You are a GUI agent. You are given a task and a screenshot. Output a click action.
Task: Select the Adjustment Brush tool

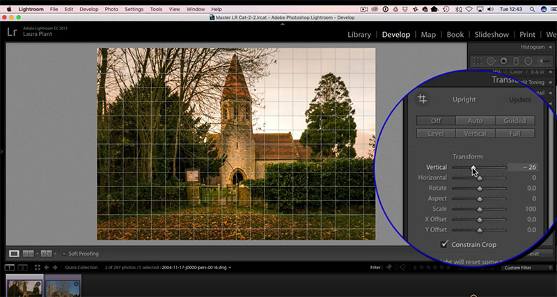[544, 61]
